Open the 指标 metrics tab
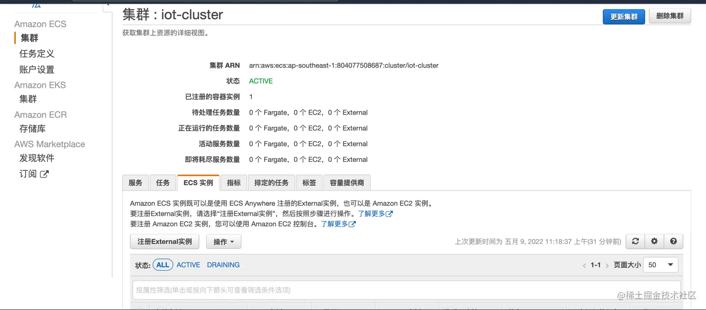Screen dimensions: 706x310 click(234, 183)
